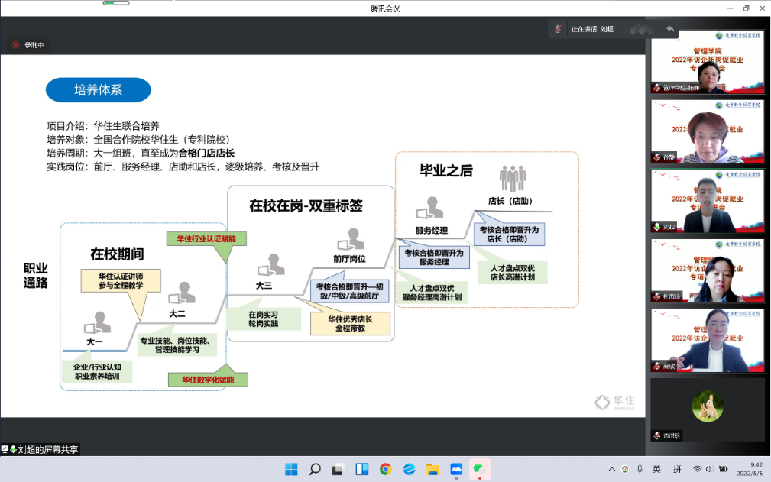Launch Microsoft Edge from taskbar
Viewport: 771px width, 482px height.
coord(409,469)
